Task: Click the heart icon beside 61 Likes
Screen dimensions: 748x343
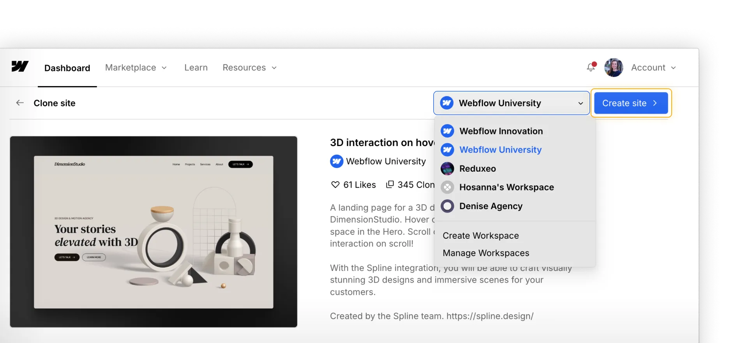Action: click(x=335, y=185)
